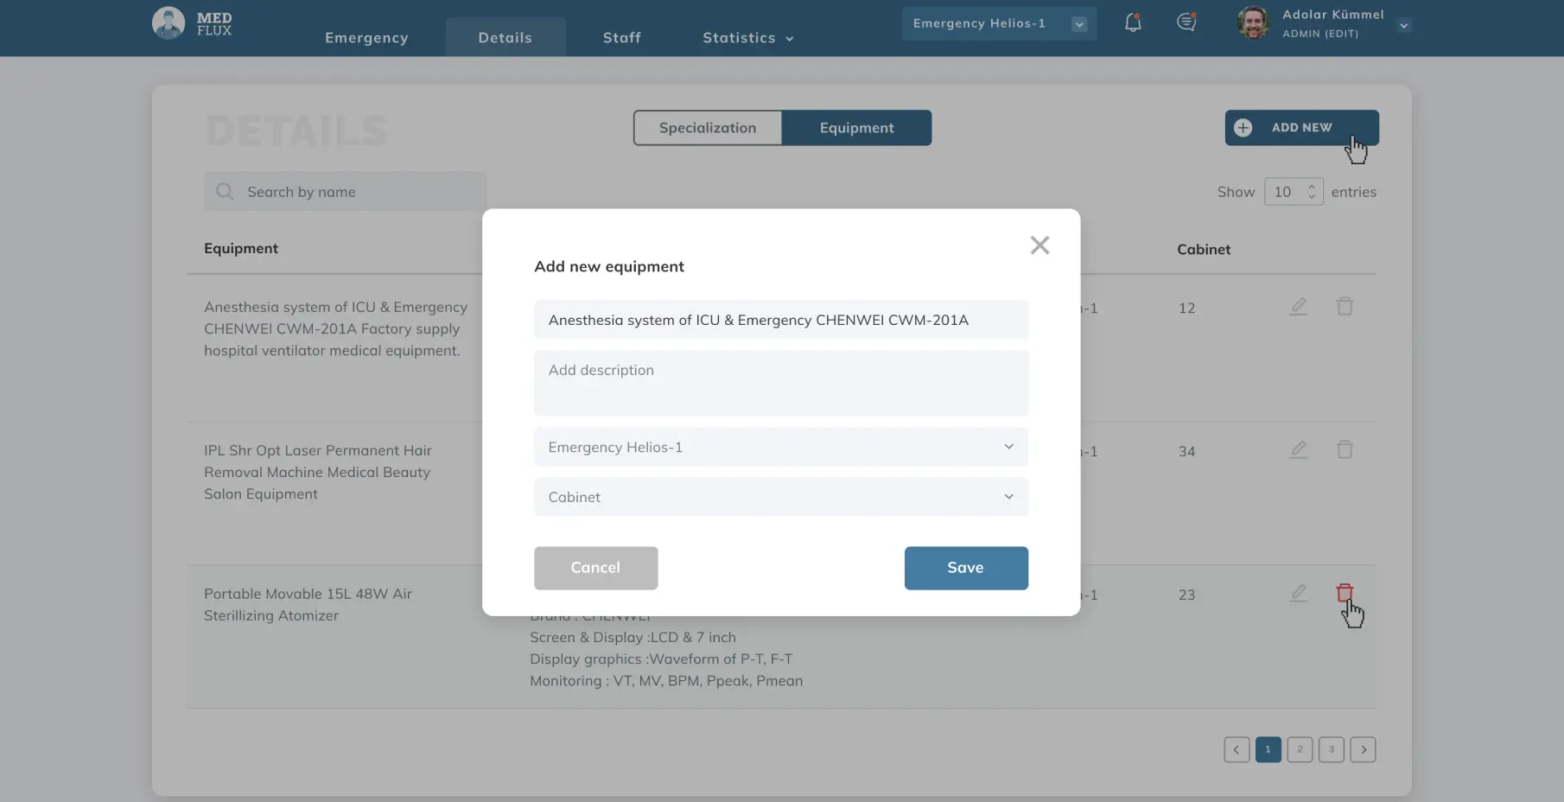The height and width of the screenshot is (802, 1564).
Task: Open the Statistics dropdown menu
Action: [x=747, y=37]
